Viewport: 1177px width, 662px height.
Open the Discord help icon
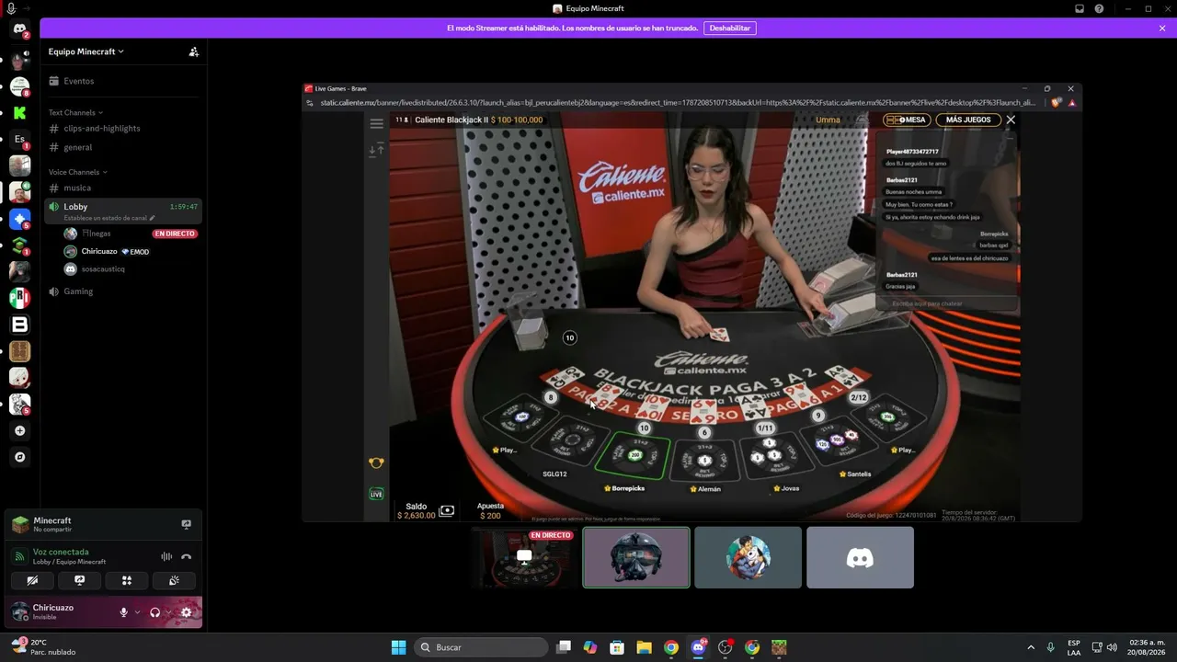point(1099,9)
